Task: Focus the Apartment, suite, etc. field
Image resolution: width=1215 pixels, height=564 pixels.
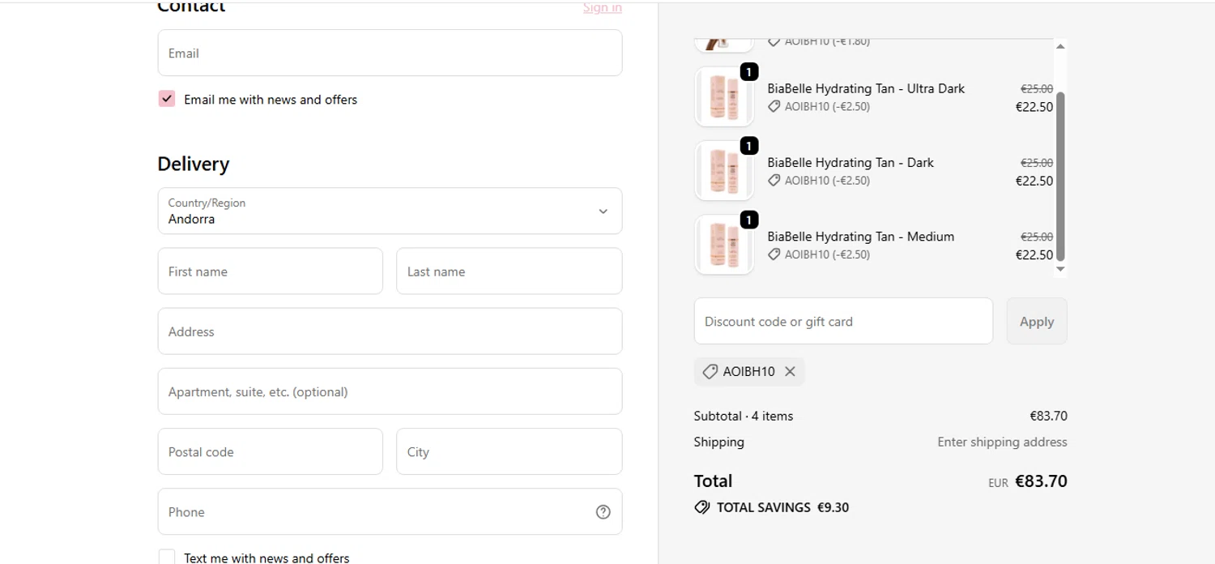Action: click(x=390, y=391)
